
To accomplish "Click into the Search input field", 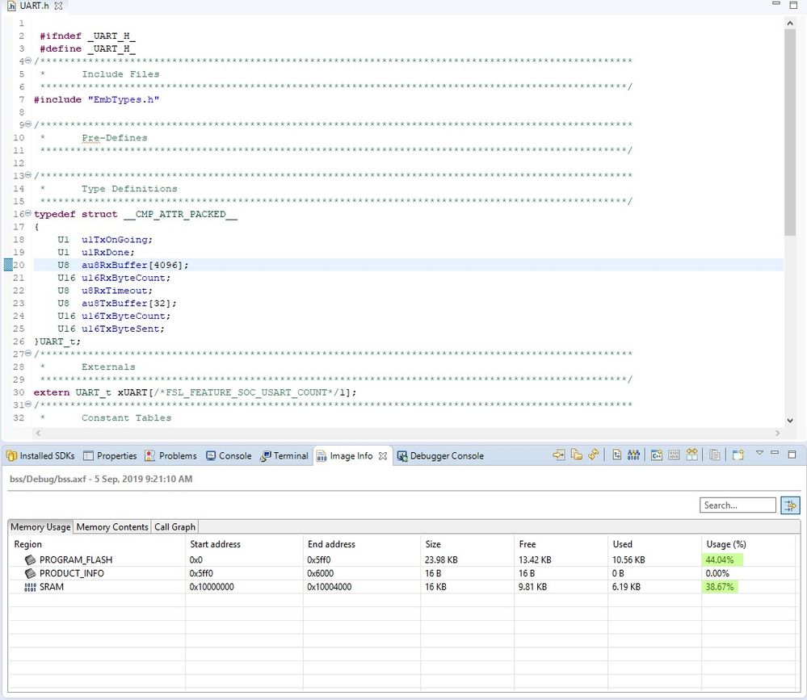I will click(737, 505).
